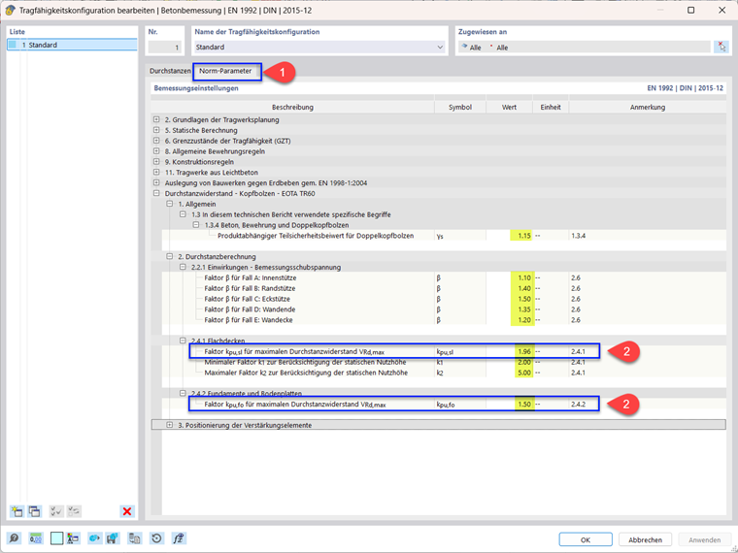Click the light cyan color box

(56, 538)
